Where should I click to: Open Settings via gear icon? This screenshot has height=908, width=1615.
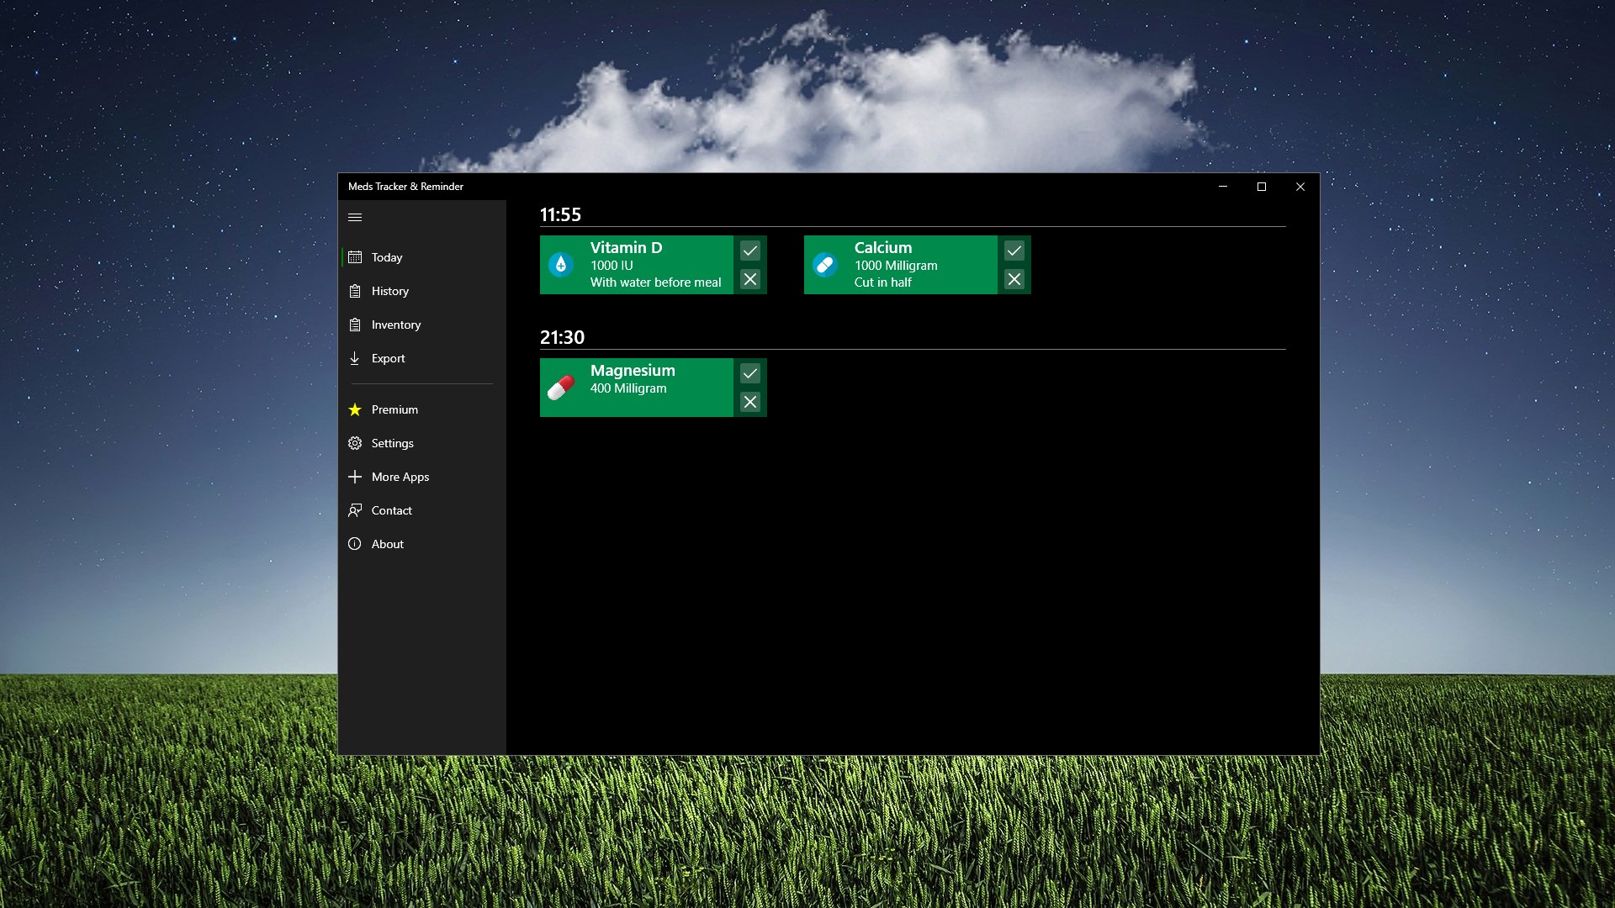[355, 443]
